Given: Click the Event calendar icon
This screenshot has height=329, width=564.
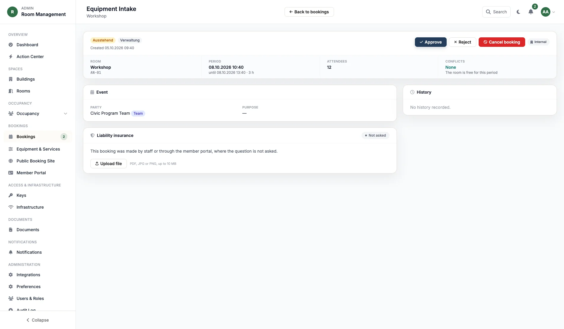Looking at the screenshot, I should click(92, 92).
